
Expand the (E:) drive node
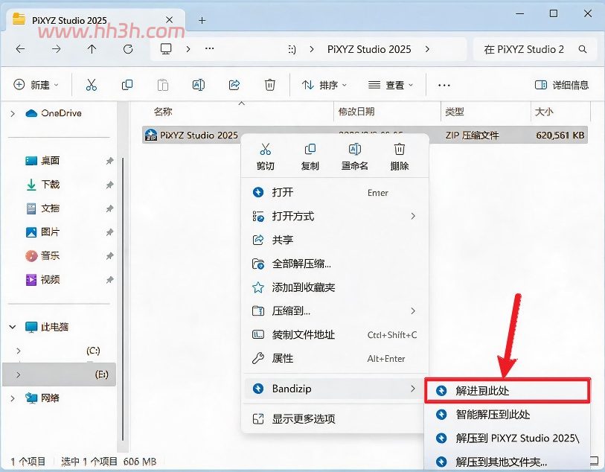tap(18, 374)
